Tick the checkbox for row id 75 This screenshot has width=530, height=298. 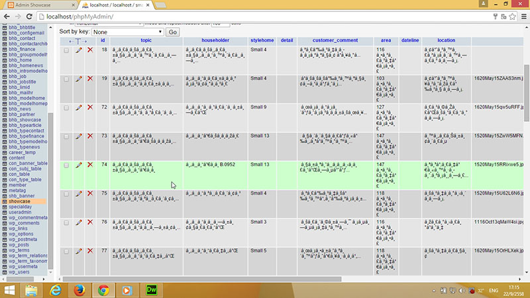click(66, 194)
